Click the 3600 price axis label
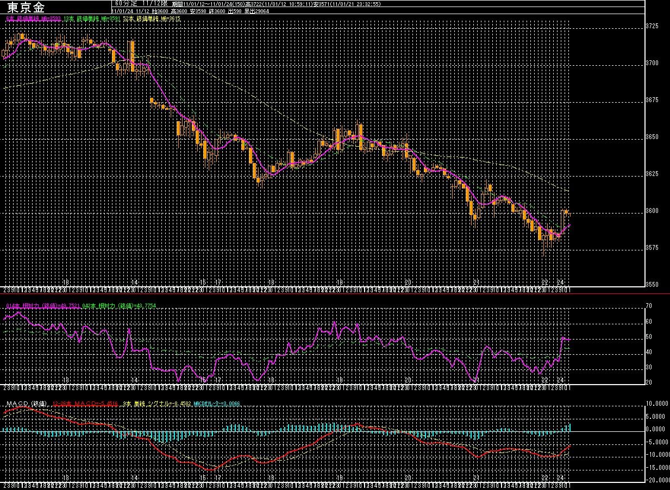Screen dimensions: 670x490 pyautogui.click(x=651, y=211)
